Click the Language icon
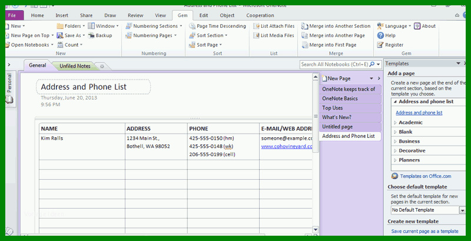The height and width of the screenshot is (241, 471). coord(380,26)
